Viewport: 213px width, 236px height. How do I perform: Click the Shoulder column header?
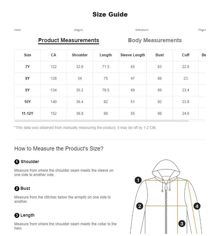click(80, 55)
